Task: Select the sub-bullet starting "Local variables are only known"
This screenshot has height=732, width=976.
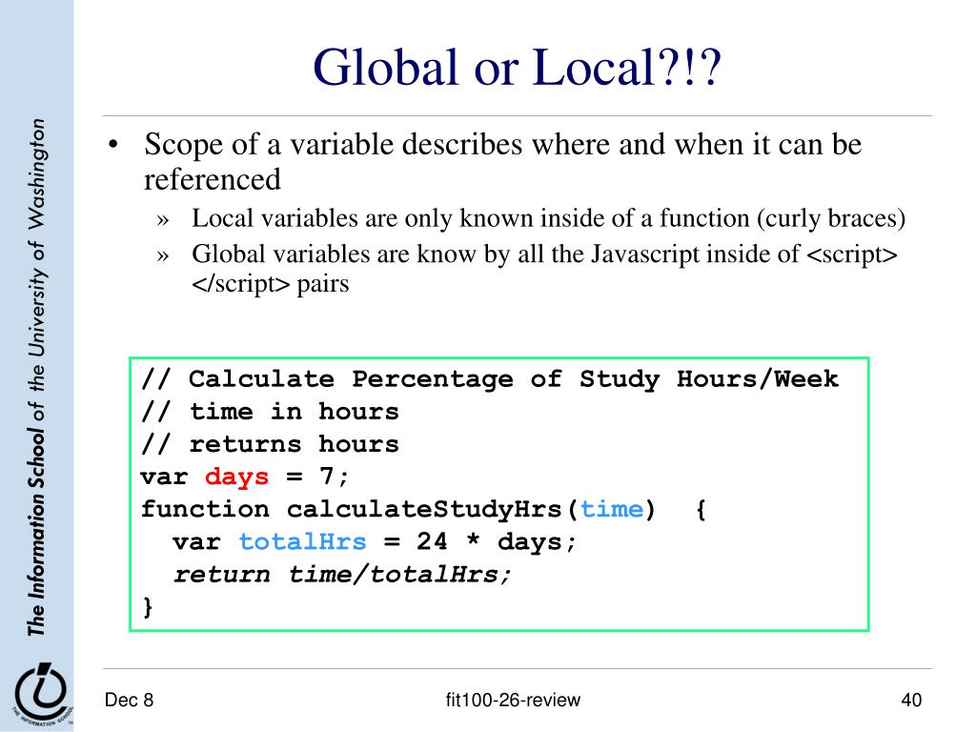Action: click(x=548, y=218)
